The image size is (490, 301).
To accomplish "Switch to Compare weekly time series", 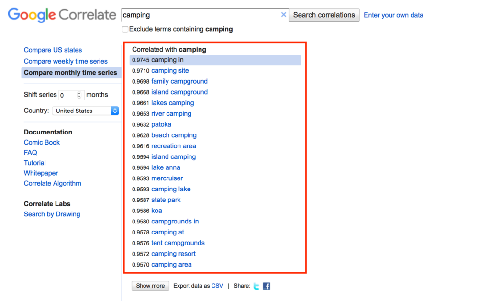I will tap(65, 61).
